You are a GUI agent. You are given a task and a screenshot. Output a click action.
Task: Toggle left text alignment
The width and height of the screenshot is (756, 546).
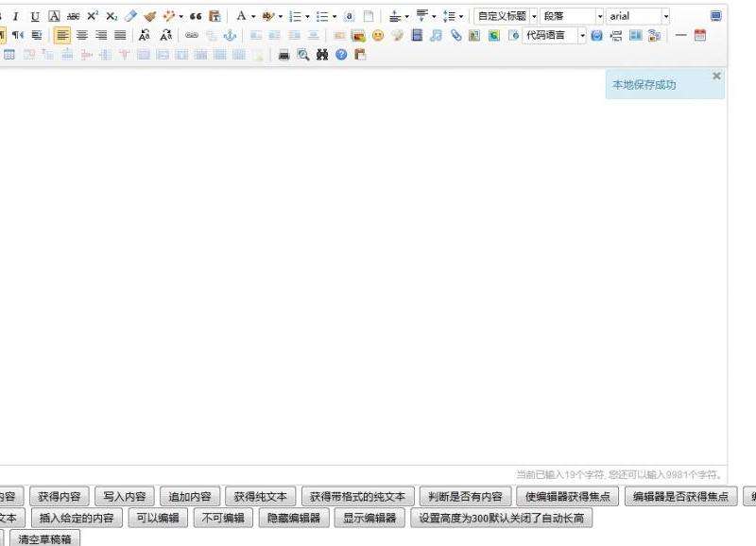pyautogui.click(x=62, y=35)
